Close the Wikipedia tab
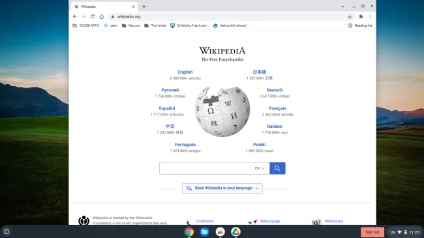This screenshot has height=238, width=424. point(133,7)
